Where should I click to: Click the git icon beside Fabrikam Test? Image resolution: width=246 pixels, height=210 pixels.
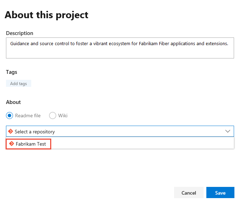click(12, 143)
